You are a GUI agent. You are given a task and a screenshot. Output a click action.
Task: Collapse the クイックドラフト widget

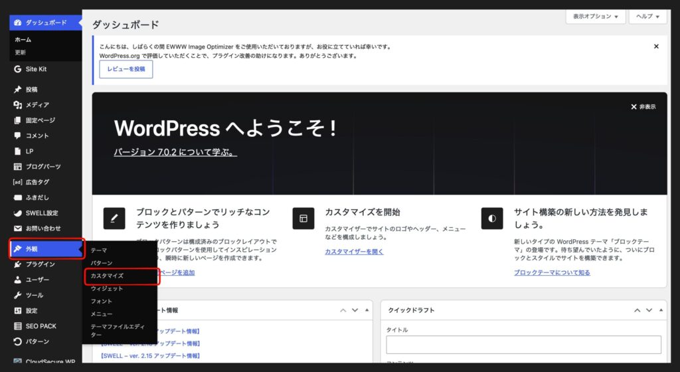click(661, 310)
